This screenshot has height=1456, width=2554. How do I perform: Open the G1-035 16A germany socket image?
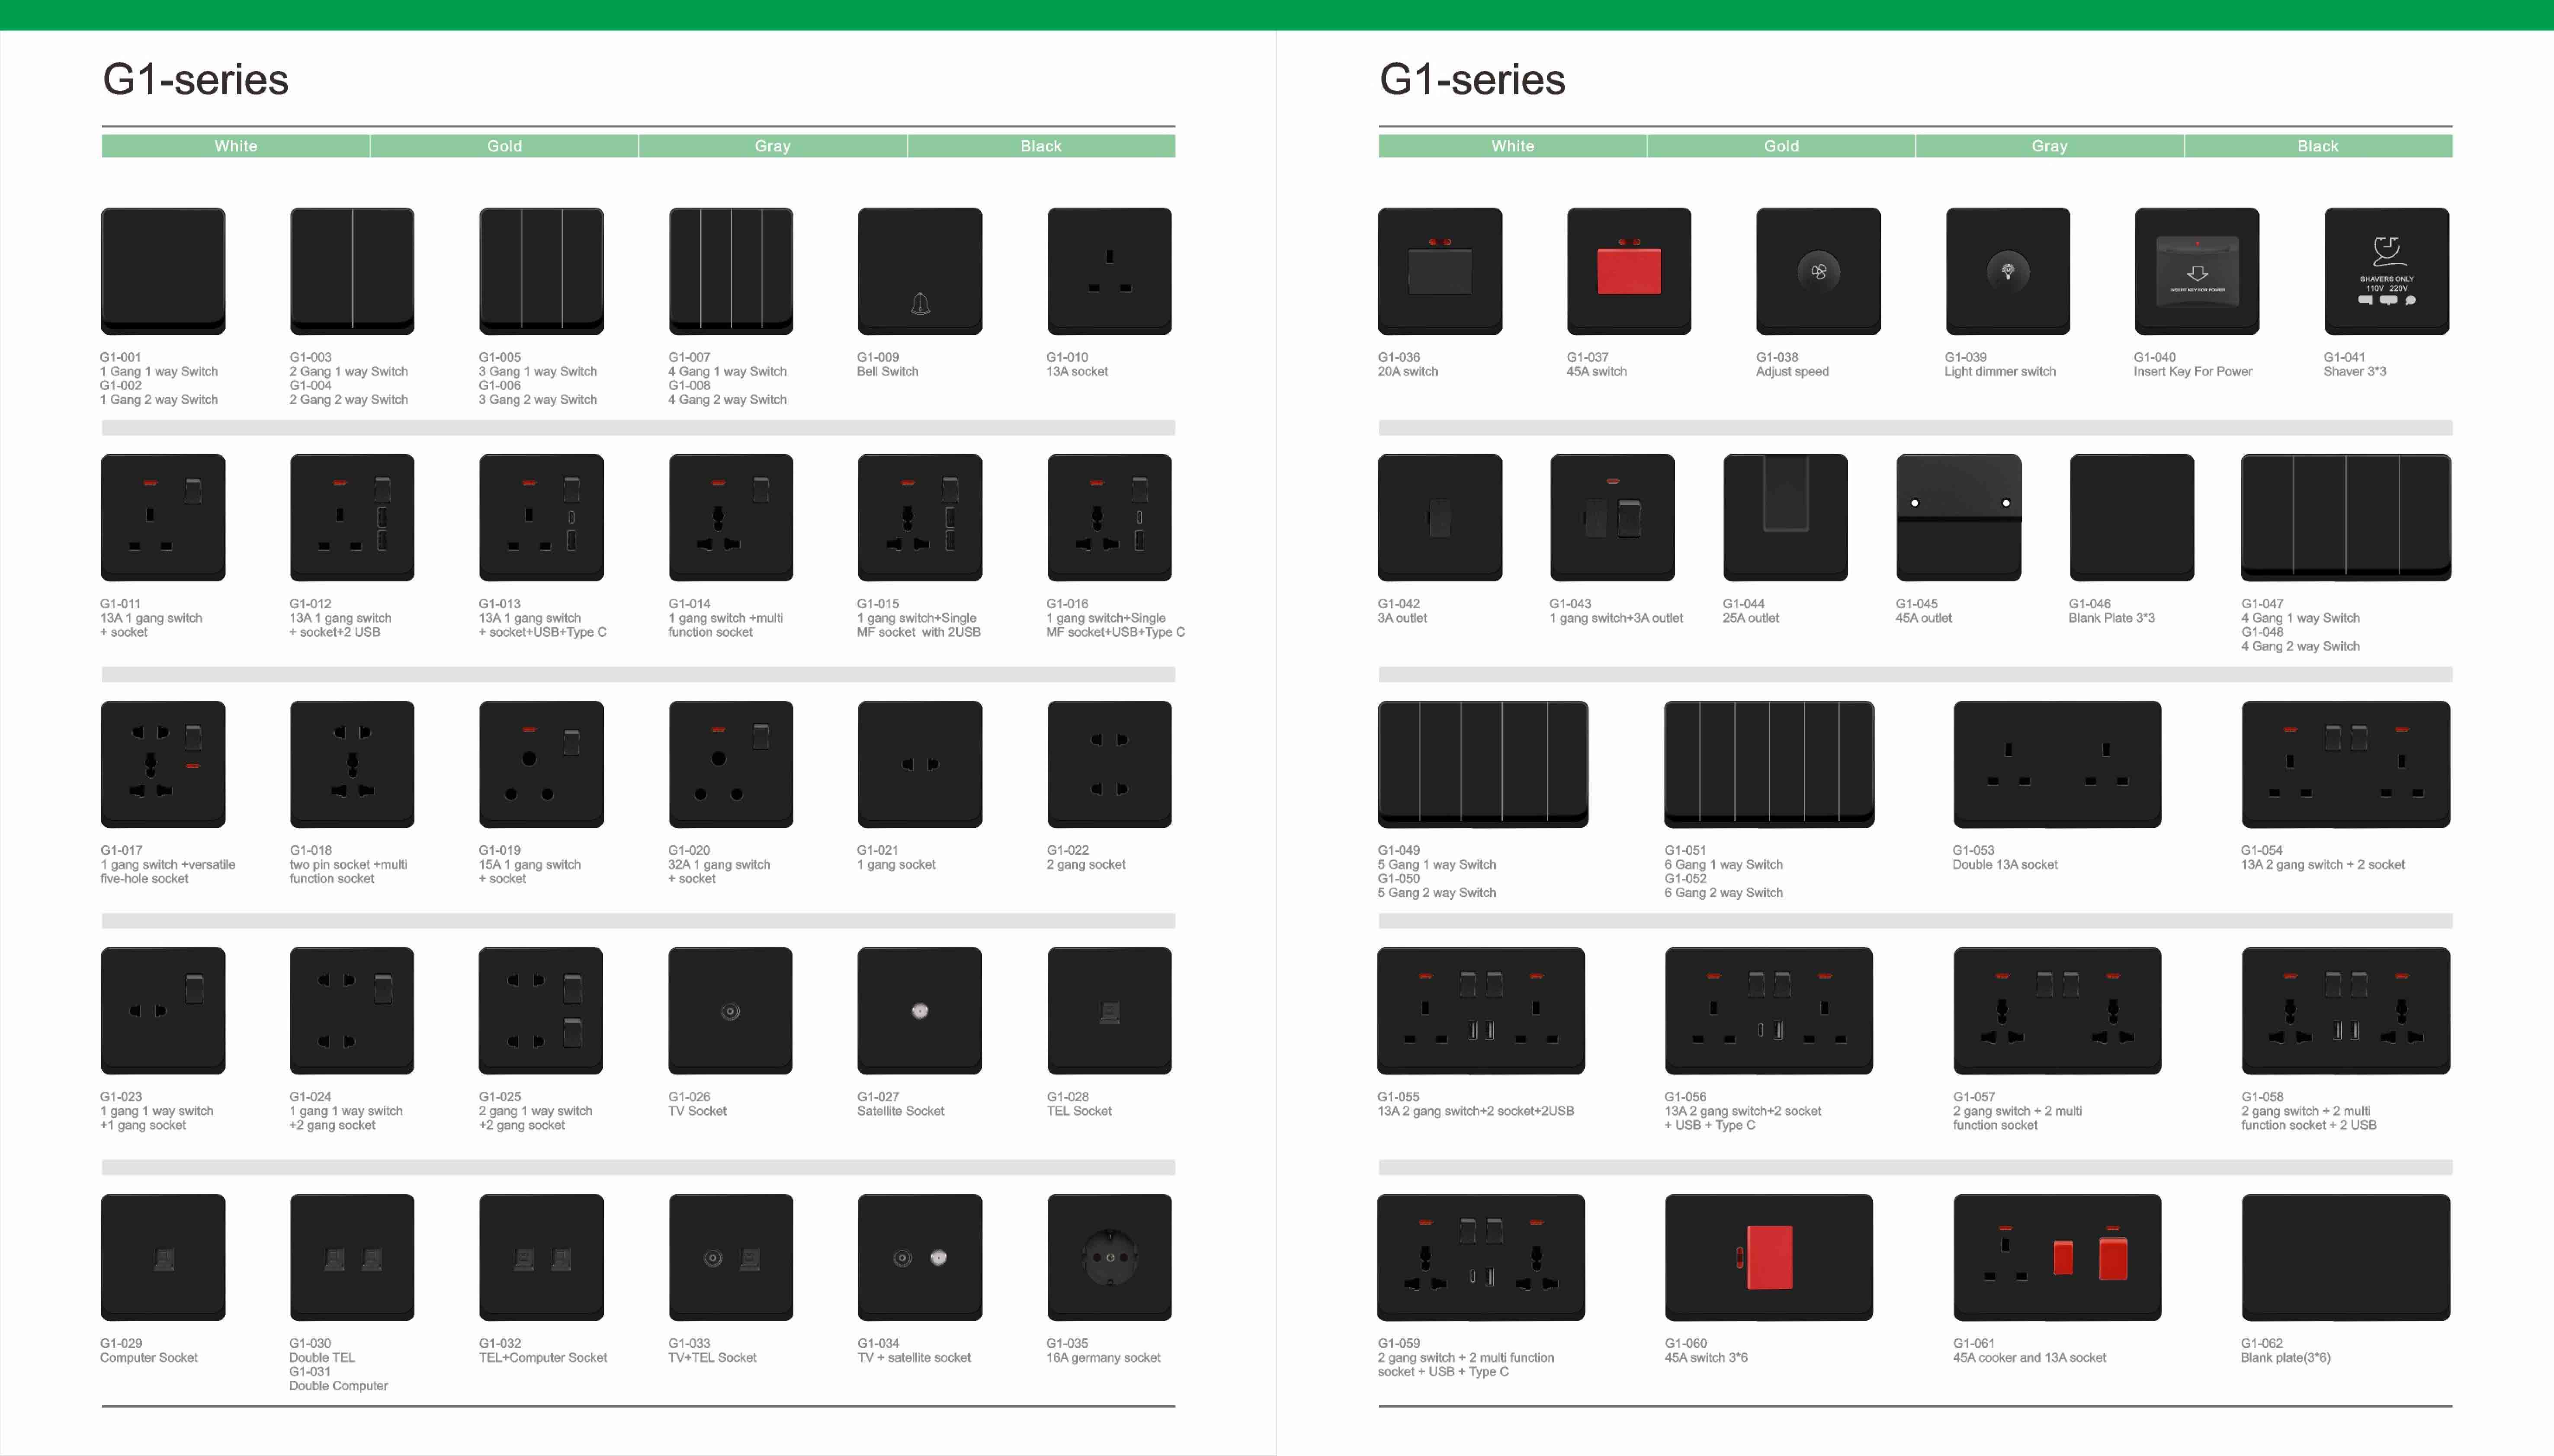click(x=1109, y=1257)
